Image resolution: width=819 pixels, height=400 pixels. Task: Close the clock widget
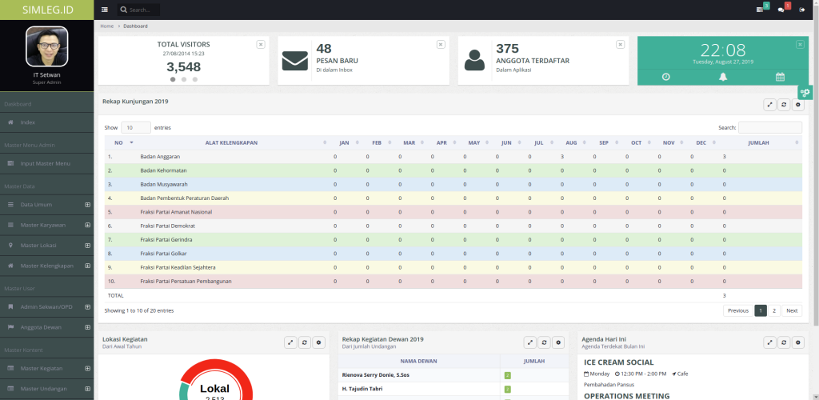tap(800, 44)
